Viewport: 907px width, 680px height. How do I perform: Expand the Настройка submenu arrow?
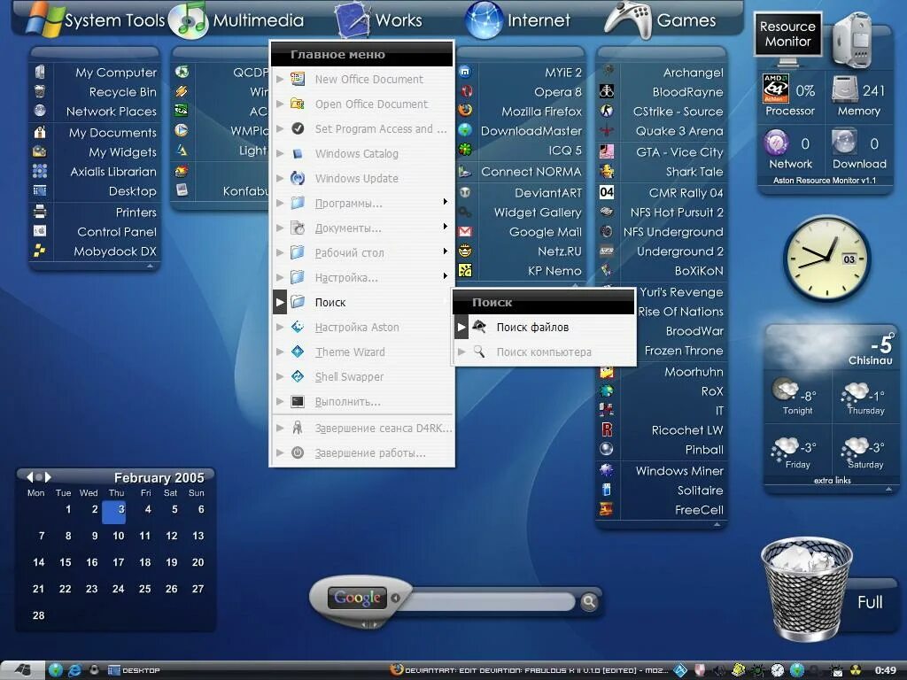[445, 276]
